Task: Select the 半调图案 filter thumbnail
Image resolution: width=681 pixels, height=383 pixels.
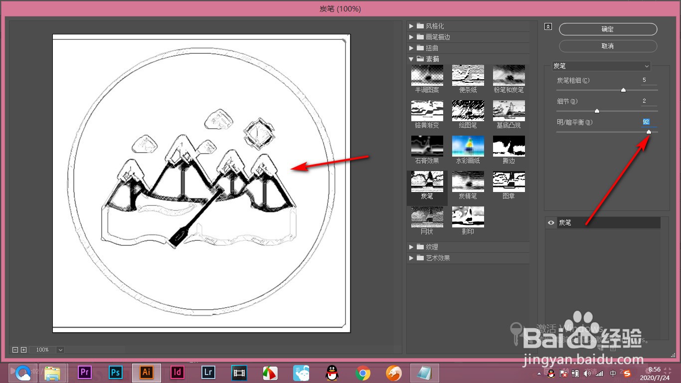Action: coord(427,75)
